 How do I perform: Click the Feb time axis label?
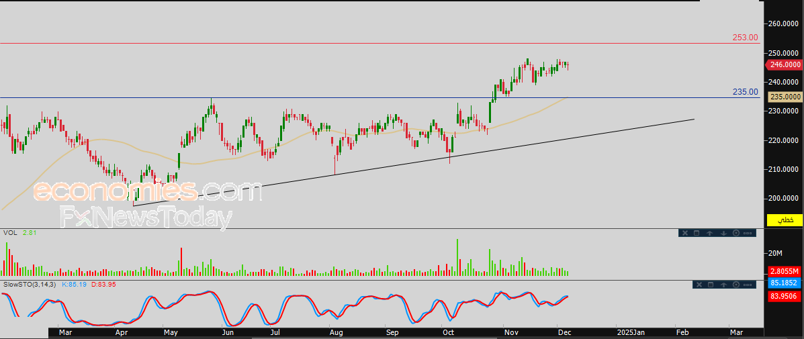(x=682, y=332)
